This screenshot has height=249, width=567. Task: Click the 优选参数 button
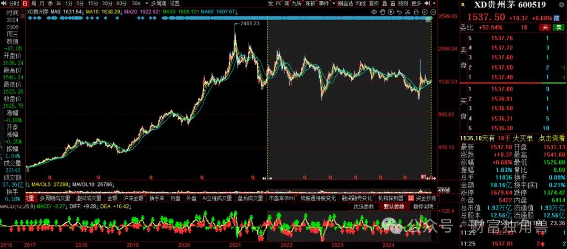(363, 206)
